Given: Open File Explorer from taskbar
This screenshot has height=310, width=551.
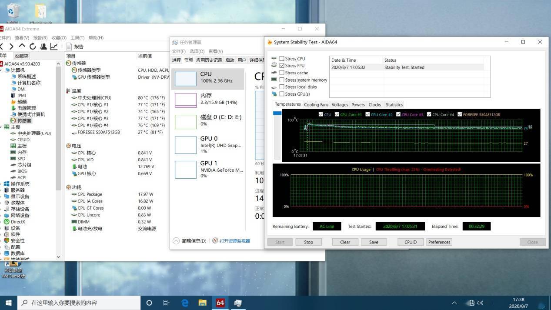Looking at the screenshot, I should 202,303.
